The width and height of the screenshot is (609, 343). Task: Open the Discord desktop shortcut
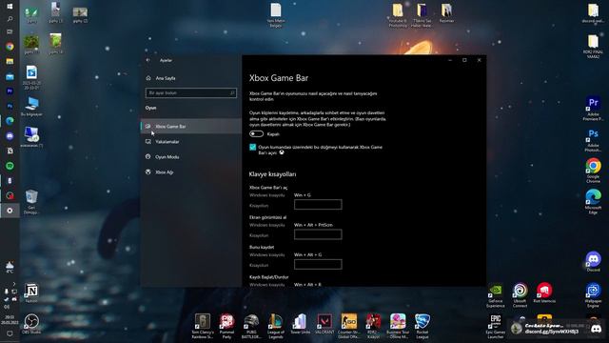click(x=593, y=261)
